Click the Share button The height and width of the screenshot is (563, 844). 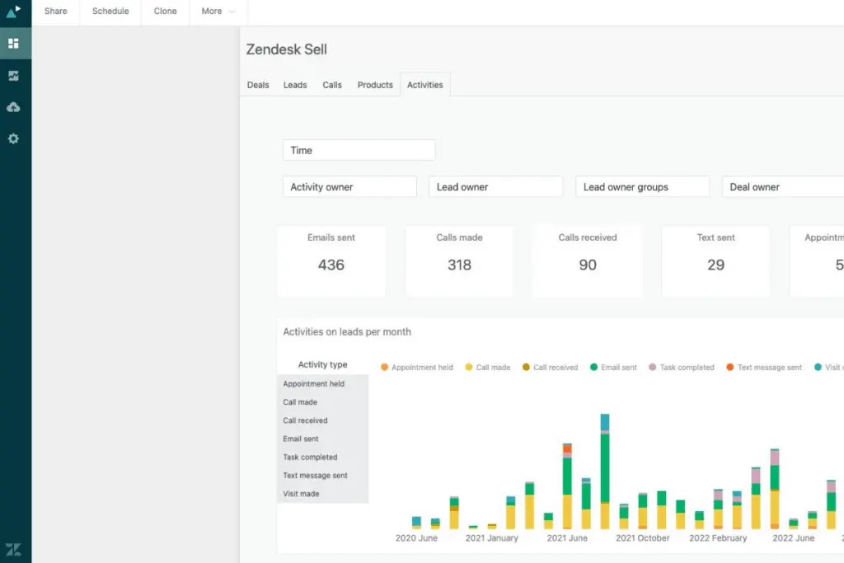coord(56,12)
